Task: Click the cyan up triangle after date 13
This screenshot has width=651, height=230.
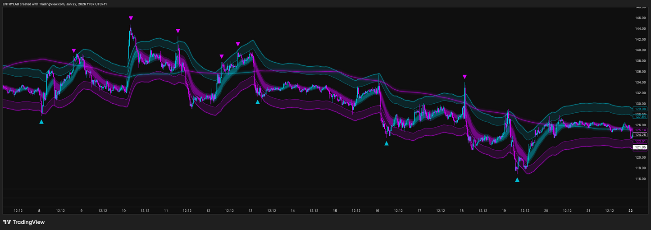Action: [257, 102]
